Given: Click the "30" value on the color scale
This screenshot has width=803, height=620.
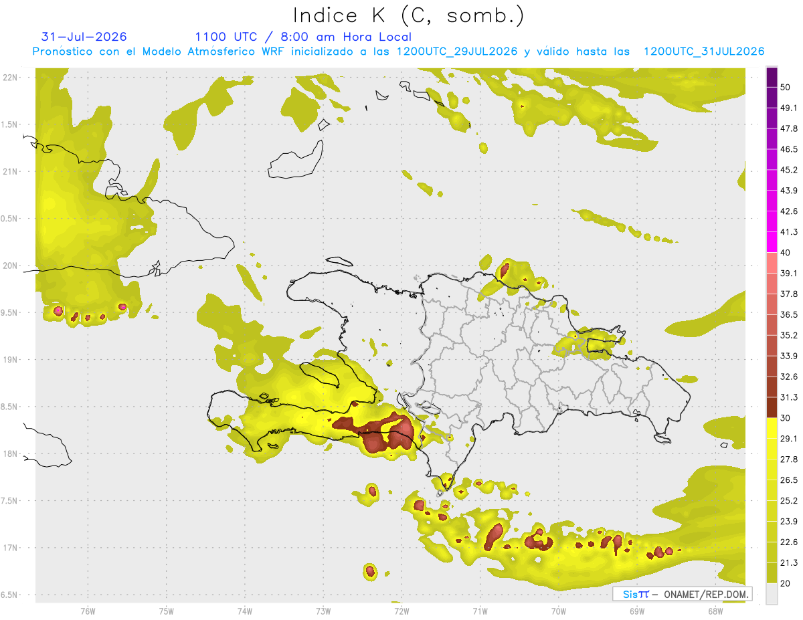Looking at the screenshot, I should (786, 418).
